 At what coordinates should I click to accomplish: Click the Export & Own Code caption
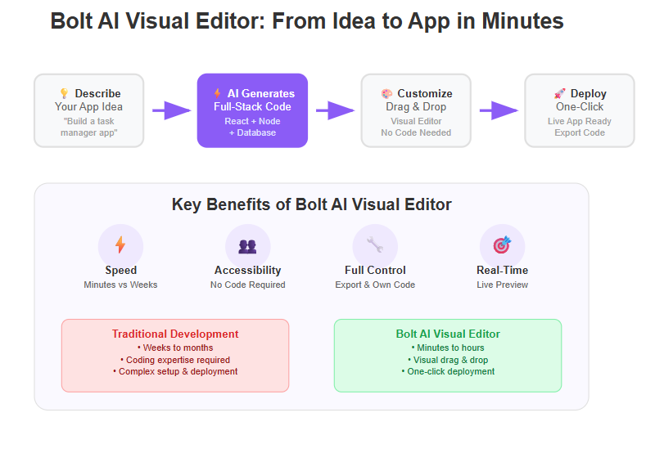coord(375,285)
